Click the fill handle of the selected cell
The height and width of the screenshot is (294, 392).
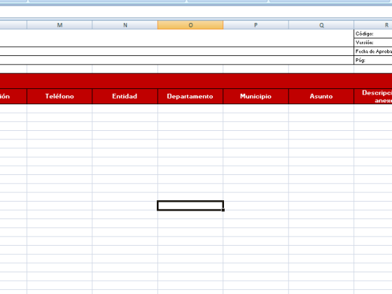pyautogui.click(x=223, y=210)
